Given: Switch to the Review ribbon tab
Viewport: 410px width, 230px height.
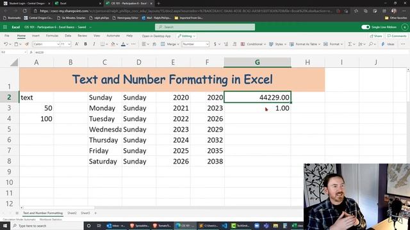Looking at the screenshot, I should [82, 36].
